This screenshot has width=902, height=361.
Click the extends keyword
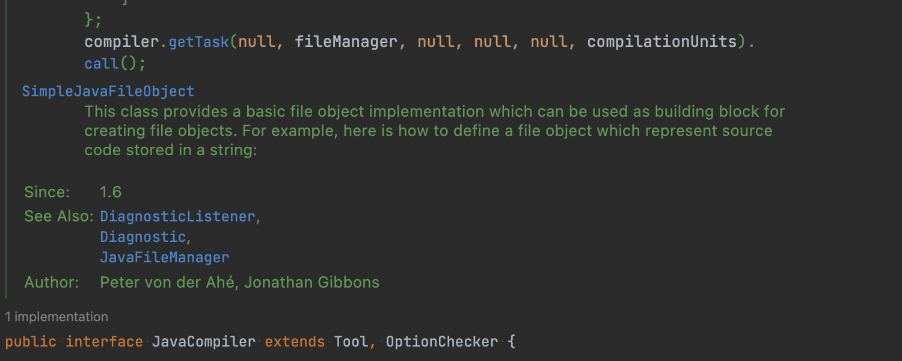295,342
